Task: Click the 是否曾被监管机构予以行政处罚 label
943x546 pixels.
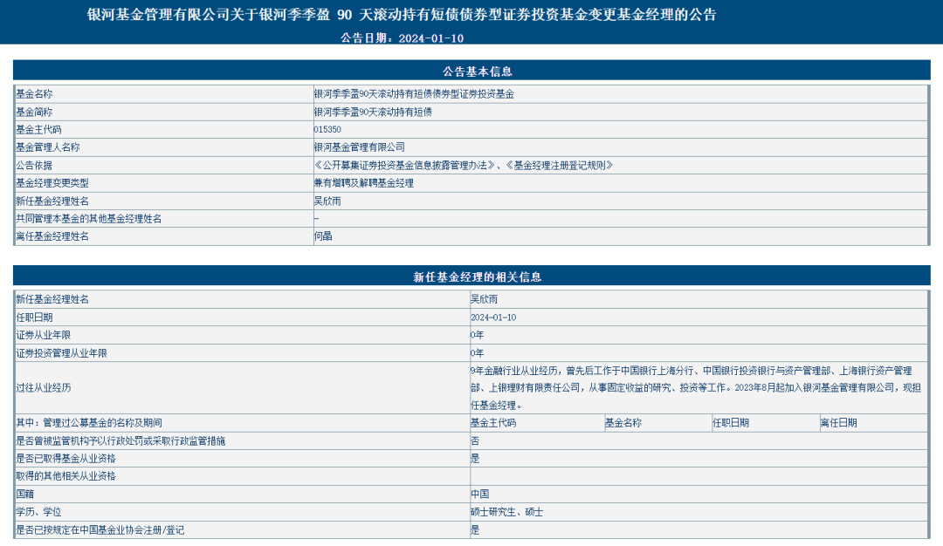Action: (120, 440)
